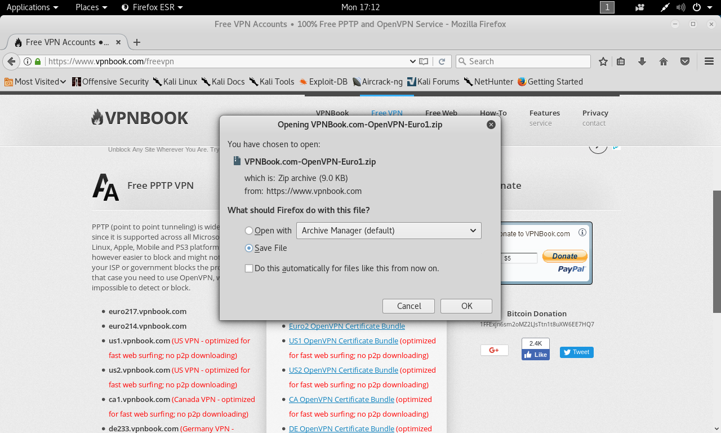The height and width of the screenshot is (433, 721).
Task: Open the Aircrack-ng bookmark
Action: point(377,82)
